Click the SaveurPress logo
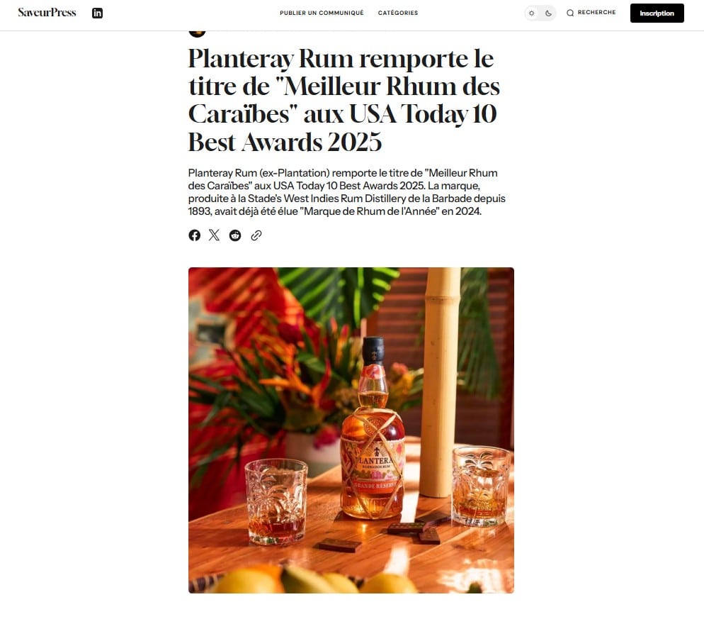This screenshot has width=704, height=619. (x=47, y=13)
